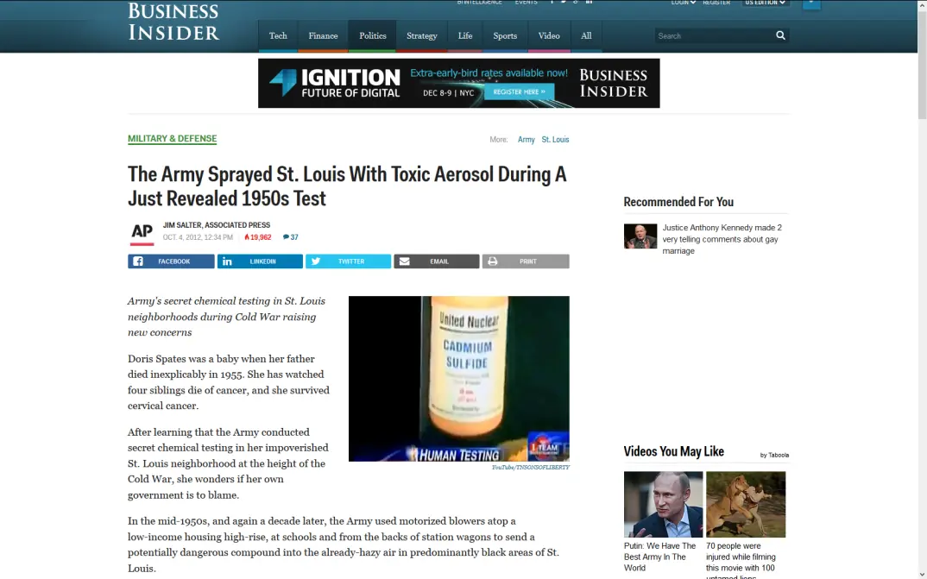
Task: Open the Politics section tab
Action: pos(373,36)
